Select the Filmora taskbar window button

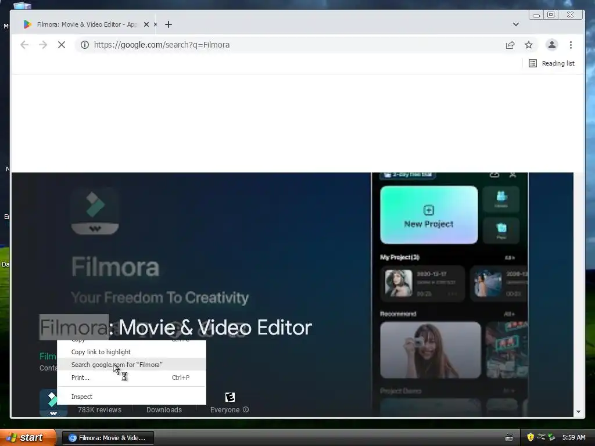coord(107,438)
